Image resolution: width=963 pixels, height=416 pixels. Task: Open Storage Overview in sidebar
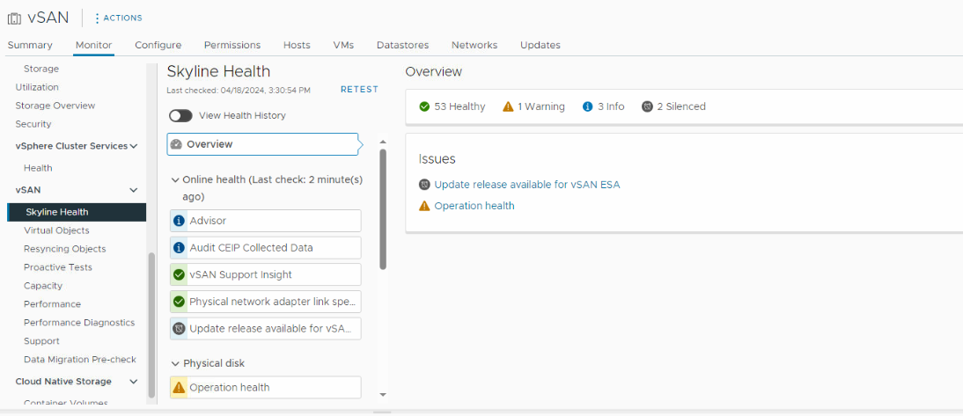55,106
